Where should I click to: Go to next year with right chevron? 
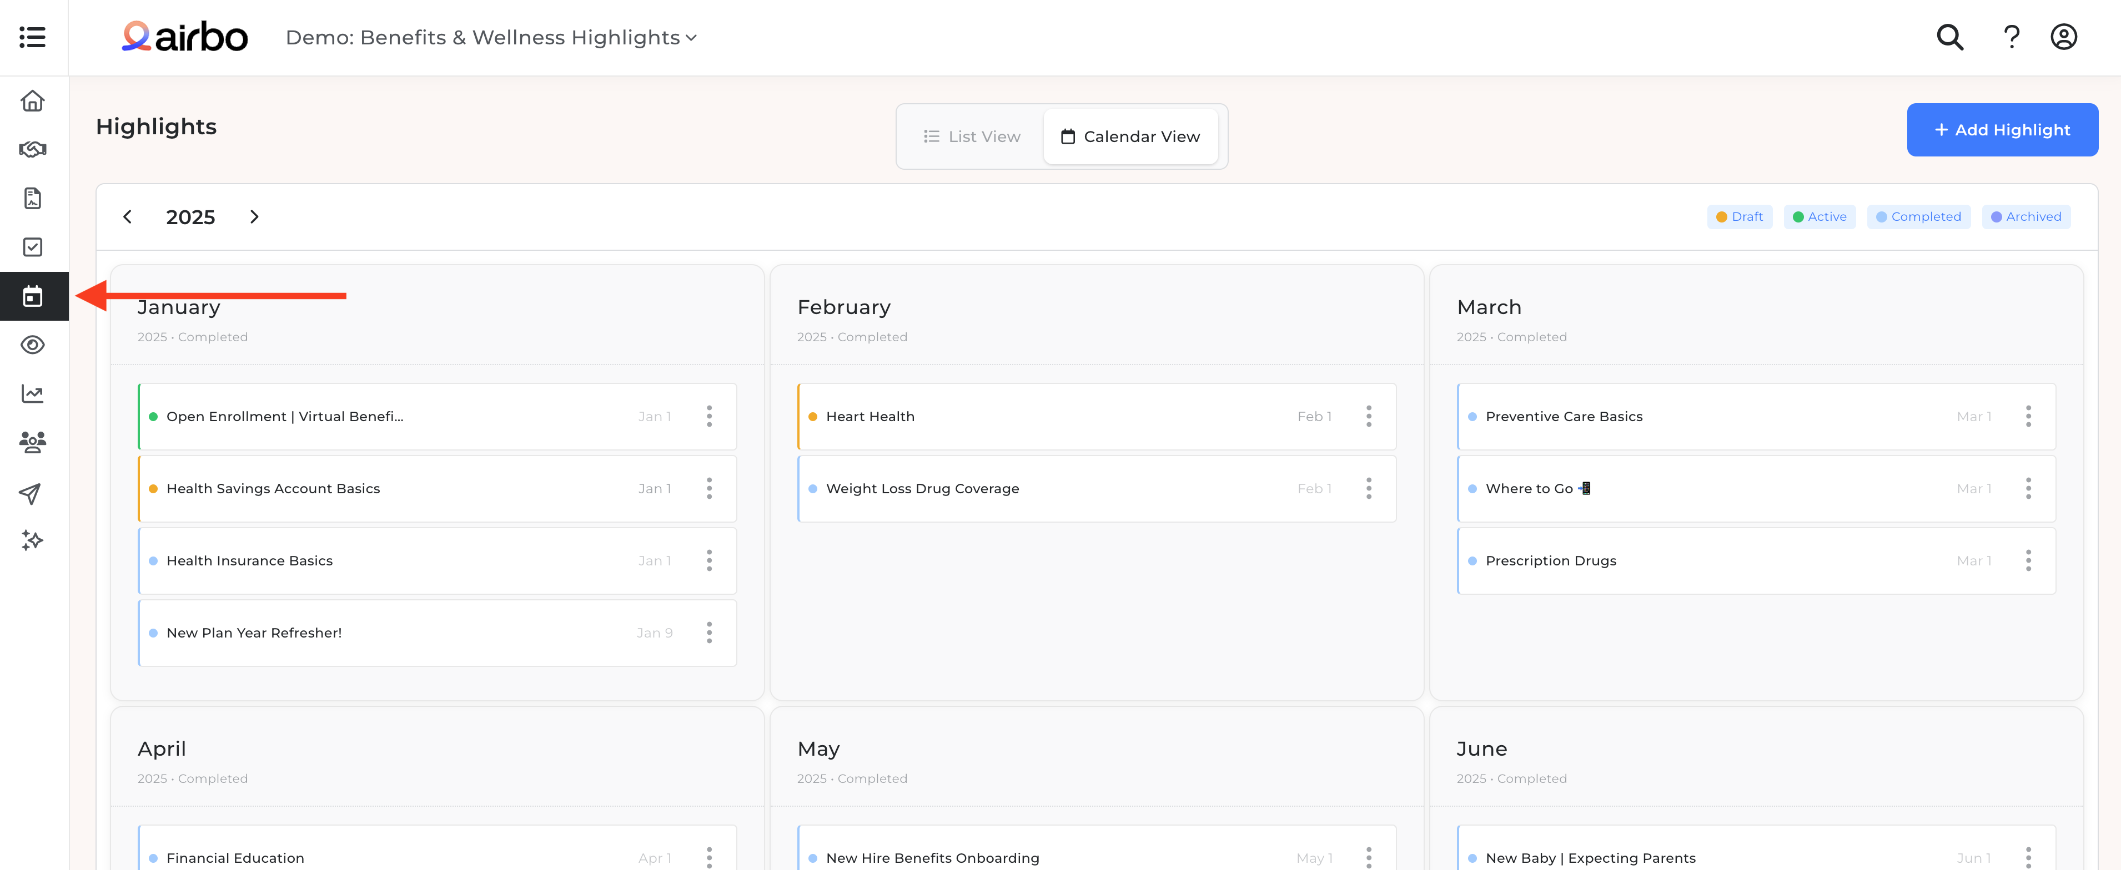pos(254,216)
